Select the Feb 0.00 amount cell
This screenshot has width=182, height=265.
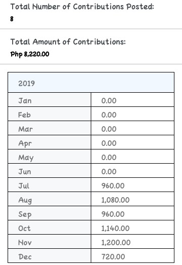coord(132,114)
